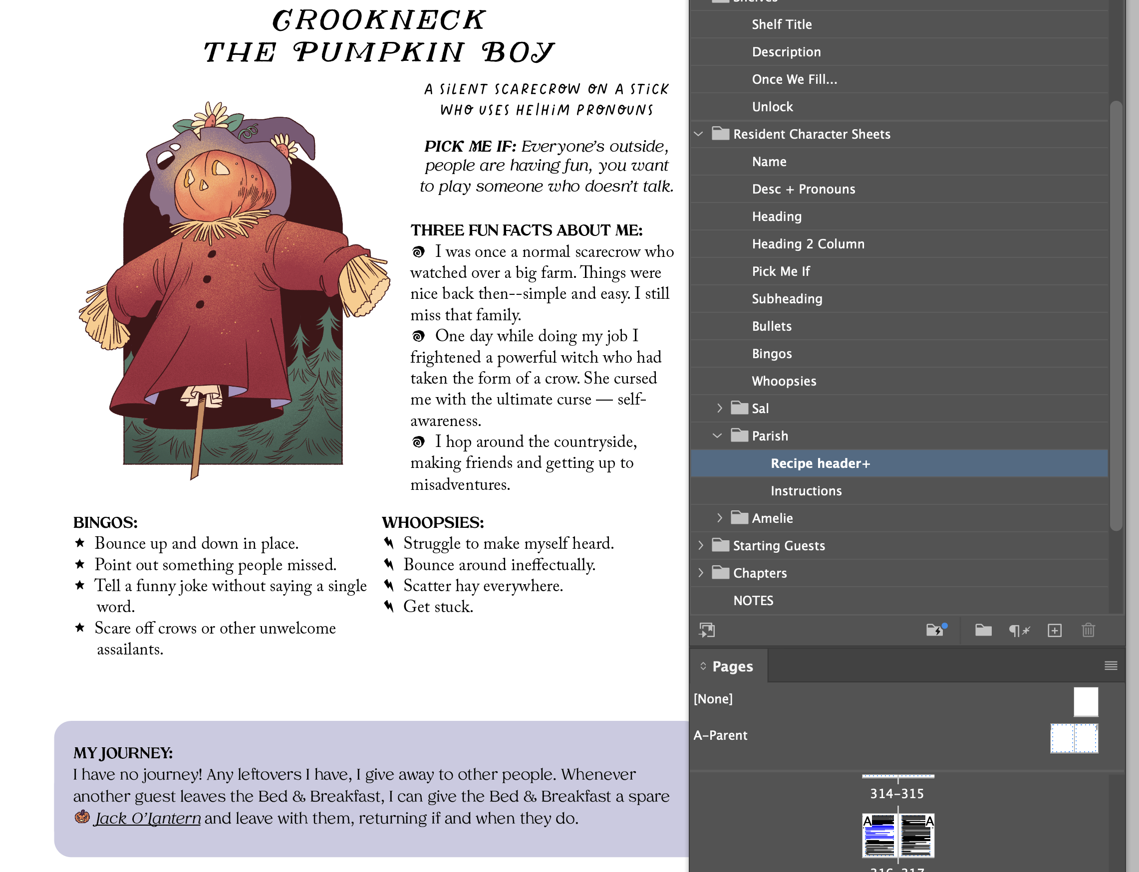Click the add item plus icon in toolbar
The image size is (1139, 872).
coord(1054,630)
